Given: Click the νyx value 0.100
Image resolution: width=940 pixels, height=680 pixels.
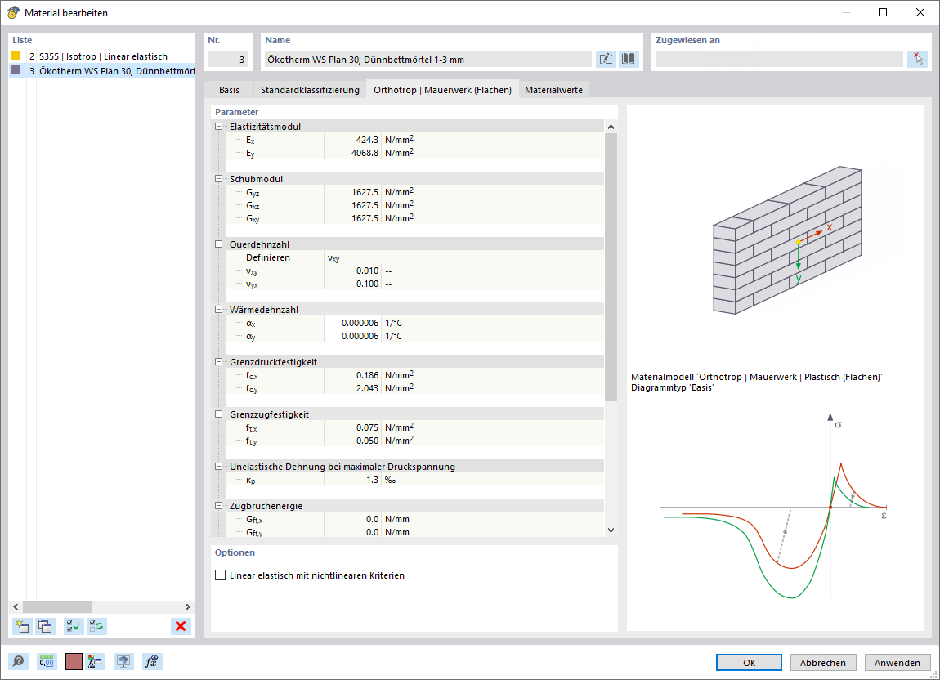Looking at the screenshot, I should tap(352, 284).
